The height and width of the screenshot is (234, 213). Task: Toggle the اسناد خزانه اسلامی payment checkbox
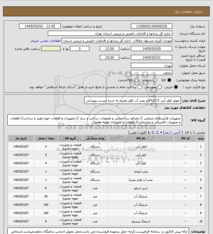click(x=140, y=87)
